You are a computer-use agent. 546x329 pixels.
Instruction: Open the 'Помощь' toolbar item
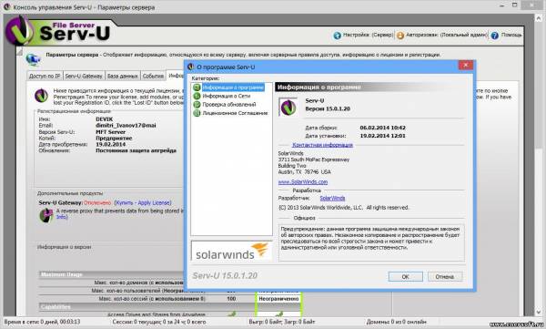(x=511, y=35)
